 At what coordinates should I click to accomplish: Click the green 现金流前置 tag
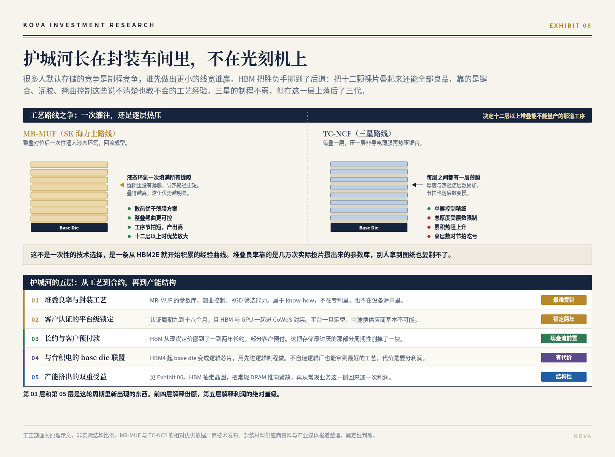tap(564, 338)
